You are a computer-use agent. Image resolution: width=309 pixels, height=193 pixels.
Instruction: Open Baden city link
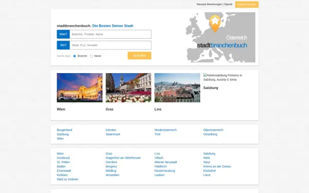[x=61, y=167]
